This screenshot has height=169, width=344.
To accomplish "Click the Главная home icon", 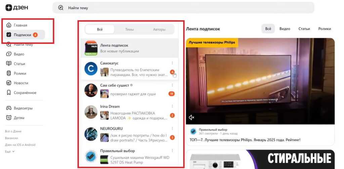I will coord(9,25).
